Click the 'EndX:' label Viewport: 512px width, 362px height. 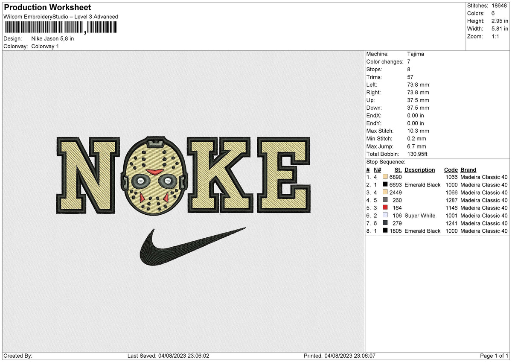tap(374, 115)
